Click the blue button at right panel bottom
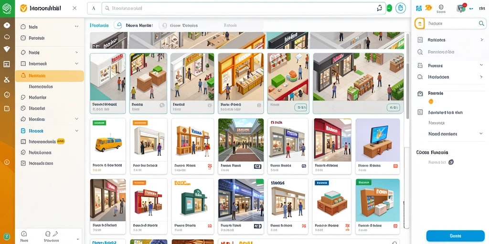This screenshot has width=489, height=244. pos(456,236)
